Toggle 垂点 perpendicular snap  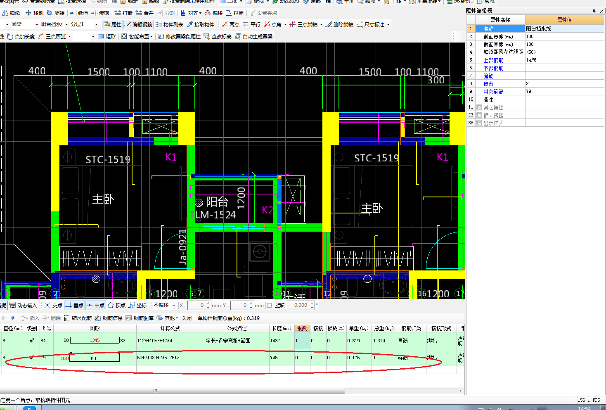coord(74,306)
